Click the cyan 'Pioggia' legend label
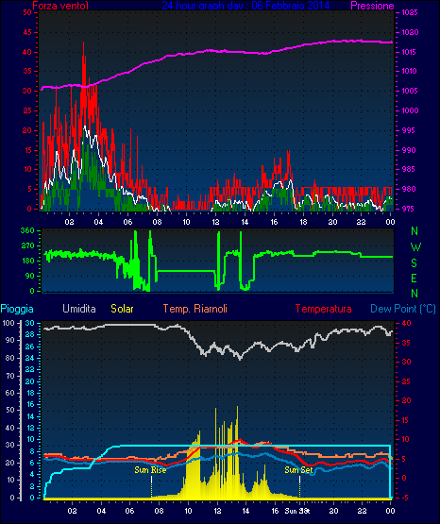 (17, 309)
